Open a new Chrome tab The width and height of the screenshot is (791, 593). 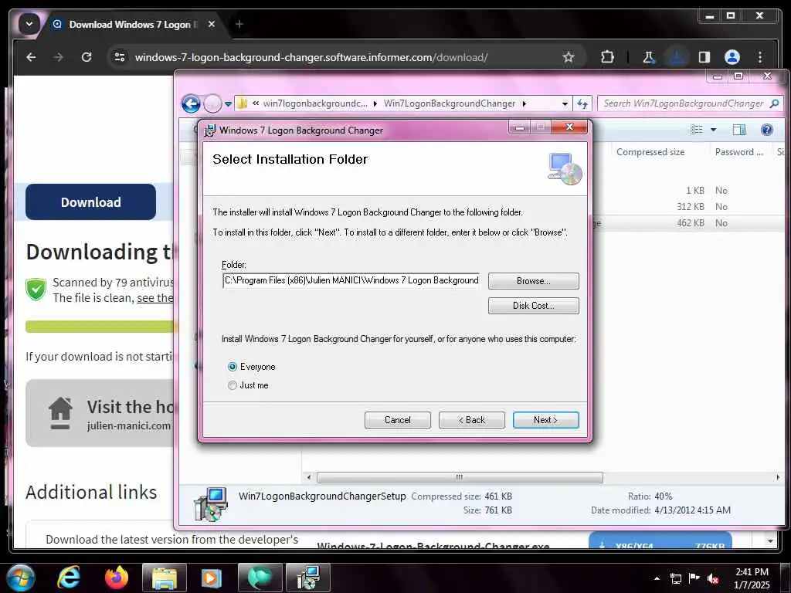coord(239,24)
